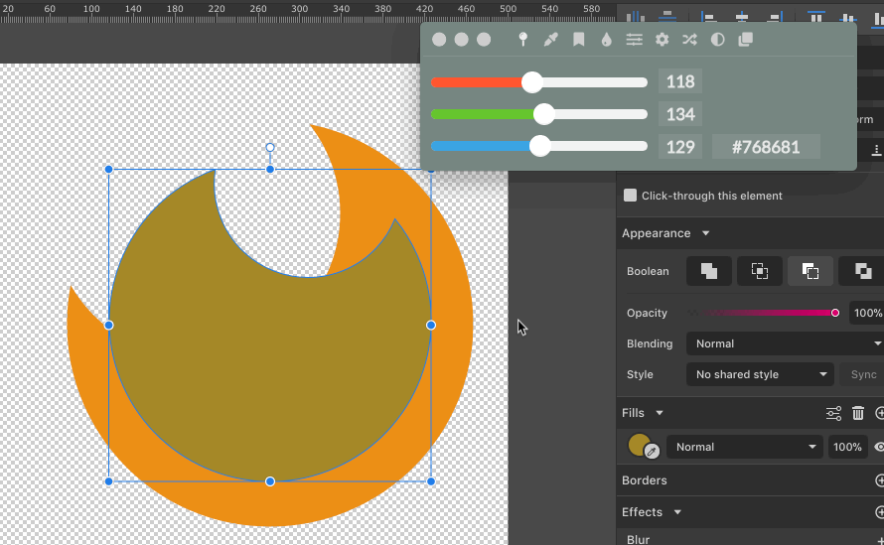Click the blue channel slider knob
884x545 pixels.
540,147
